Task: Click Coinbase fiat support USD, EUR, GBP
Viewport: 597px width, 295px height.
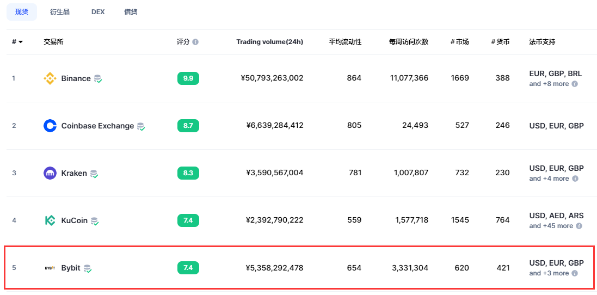Action: [556, 126]
